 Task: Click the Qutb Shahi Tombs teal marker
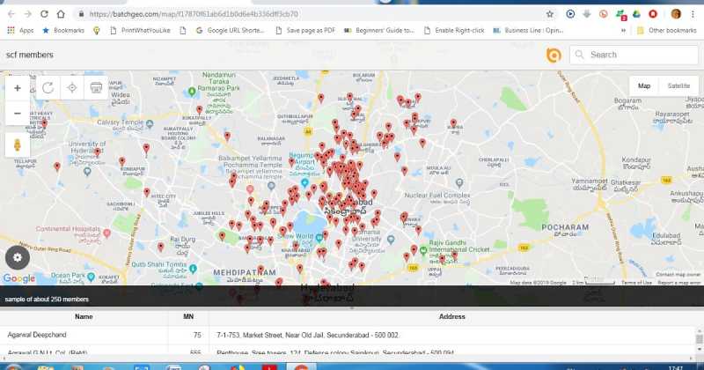tap(193, 269)
